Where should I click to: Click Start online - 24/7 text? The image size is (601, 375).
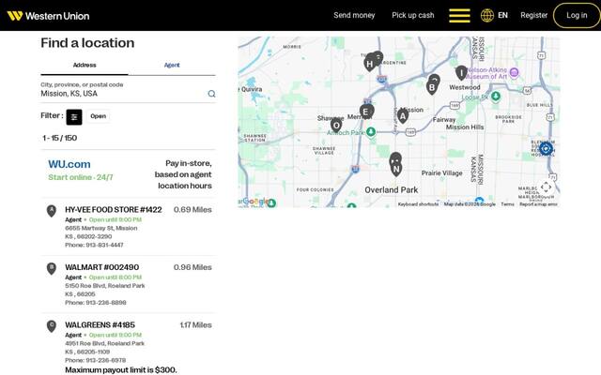pyautogui.click(x=81, y=177)
